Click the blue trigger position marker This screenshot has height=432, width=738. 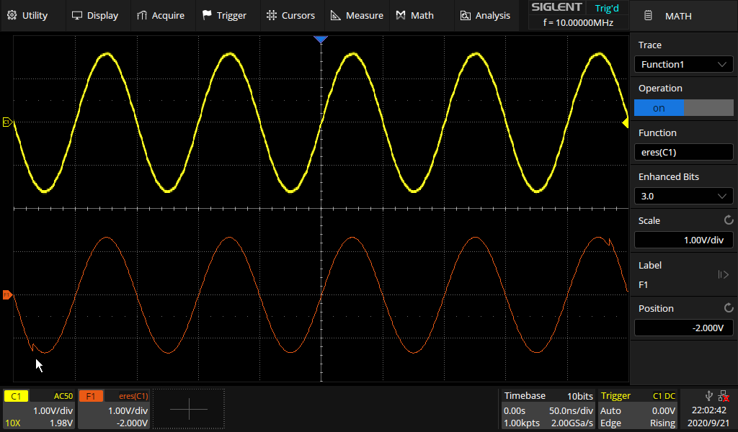click(321, 40)
